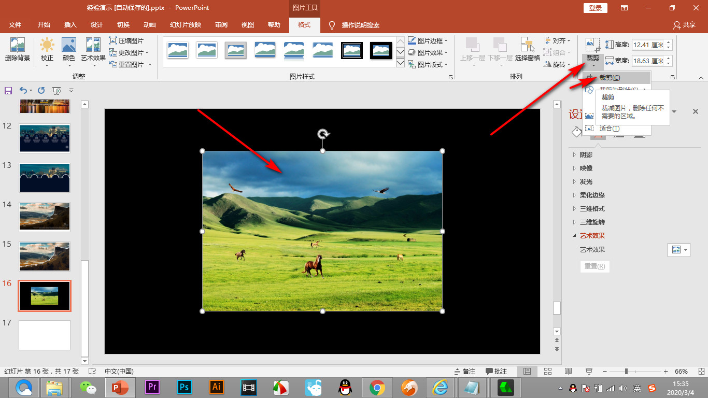The height and width of the screenshot is (398, 708).
Task: Expand the 3-D Format (三维格式) section
Action: (592, 208)
